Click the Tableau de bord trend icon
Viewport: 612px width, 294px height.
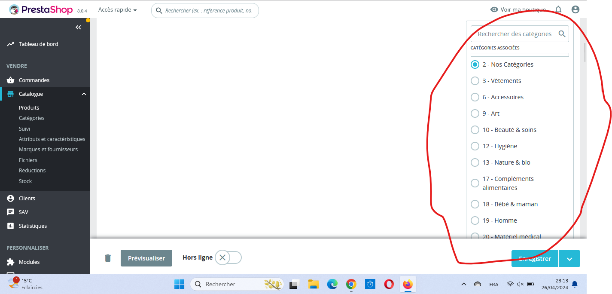click(11, 44)
